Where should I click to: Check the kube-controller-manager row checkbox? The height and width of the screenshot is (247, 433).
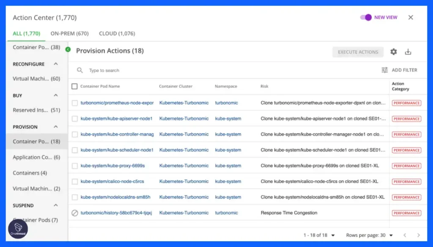pos(74,134)
